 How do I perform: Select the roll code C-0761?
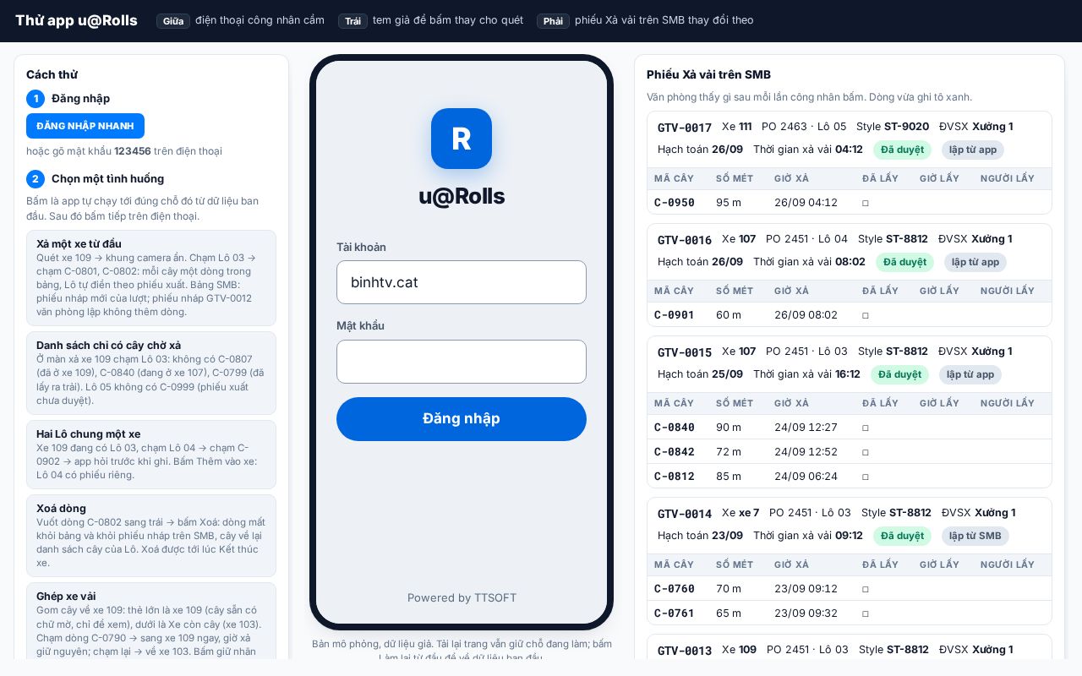pos(675,613)
